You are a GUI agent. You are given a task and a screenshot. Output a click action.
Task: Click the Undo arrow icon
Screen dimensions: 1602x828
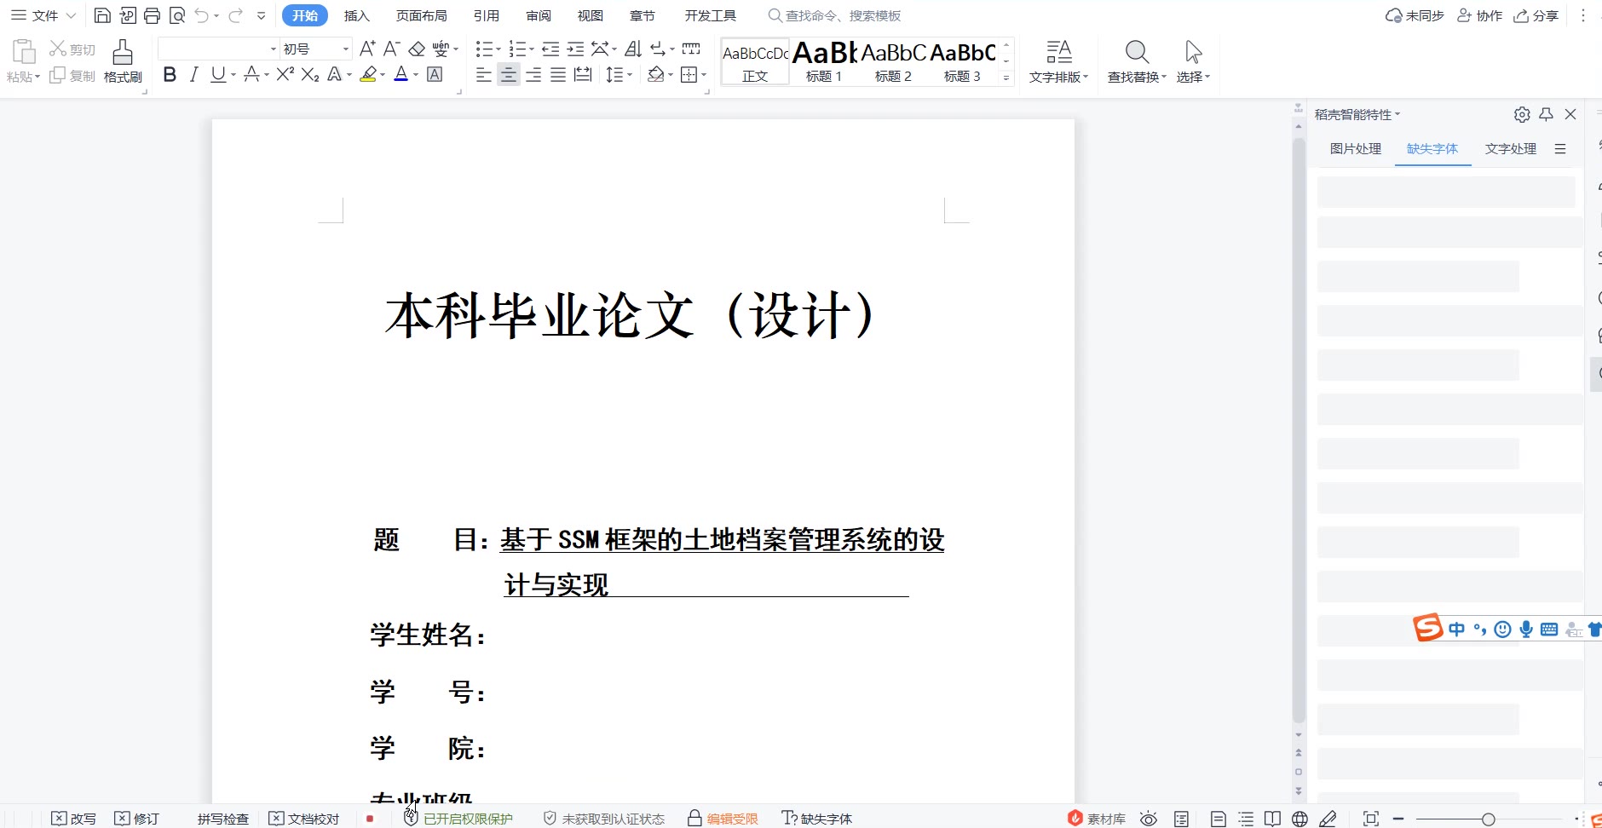[201, 15]
